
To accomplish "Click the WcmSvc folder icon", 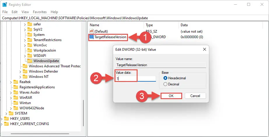I will point(30,45).
